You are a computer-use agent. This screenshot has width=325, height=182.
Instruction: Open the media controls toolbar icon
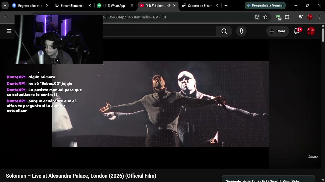pyautogui.click(x=301, y=17)
